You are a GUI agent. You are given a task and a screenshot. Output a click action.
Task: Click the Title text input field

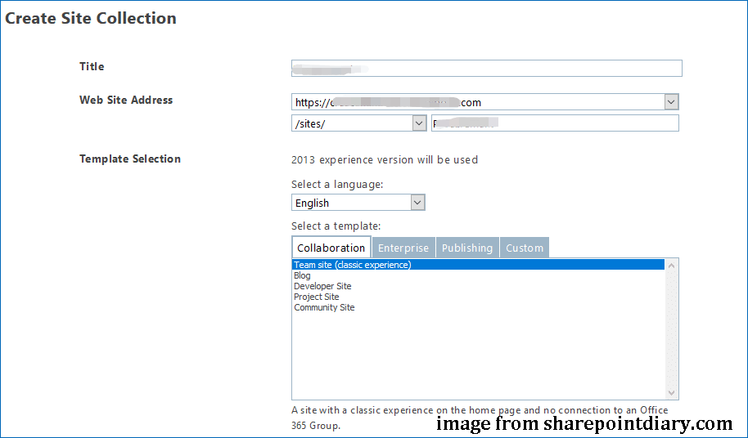click(486, 68)
